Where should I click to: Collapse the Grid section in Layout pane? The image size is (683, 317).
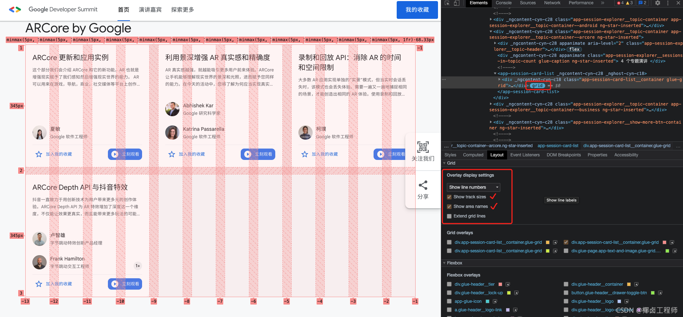point(444,163)
